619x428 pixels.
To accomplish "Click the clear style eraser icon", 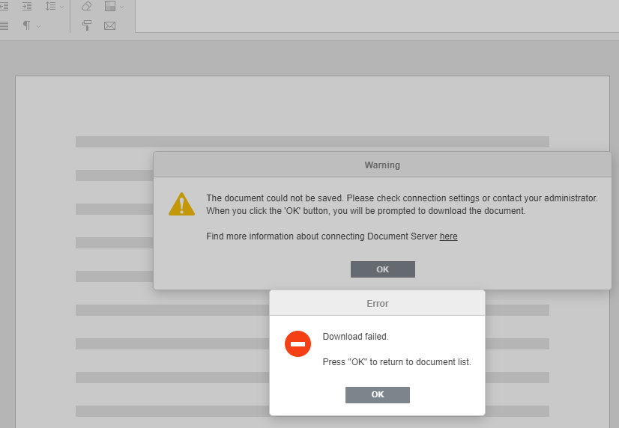I will coord(86,6).
